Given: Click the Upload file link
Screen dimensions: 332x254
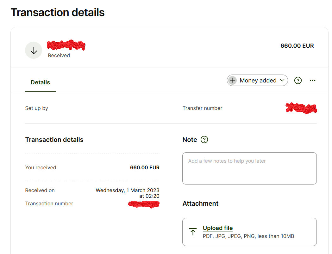Looking at the screenshot, I should (218, 228).
